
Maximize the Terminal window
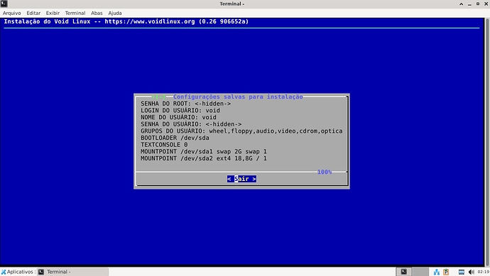click(478, 4)
